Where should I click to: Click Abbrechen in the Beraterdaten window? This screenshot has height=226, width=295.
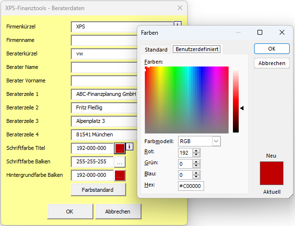click(x=118, y=212)
